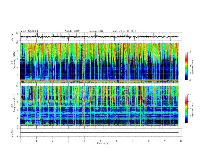The height and width of the screenshot is (158, 204).
Task: Click the "ch.3(V)" axis label
Action: [12, 132]
